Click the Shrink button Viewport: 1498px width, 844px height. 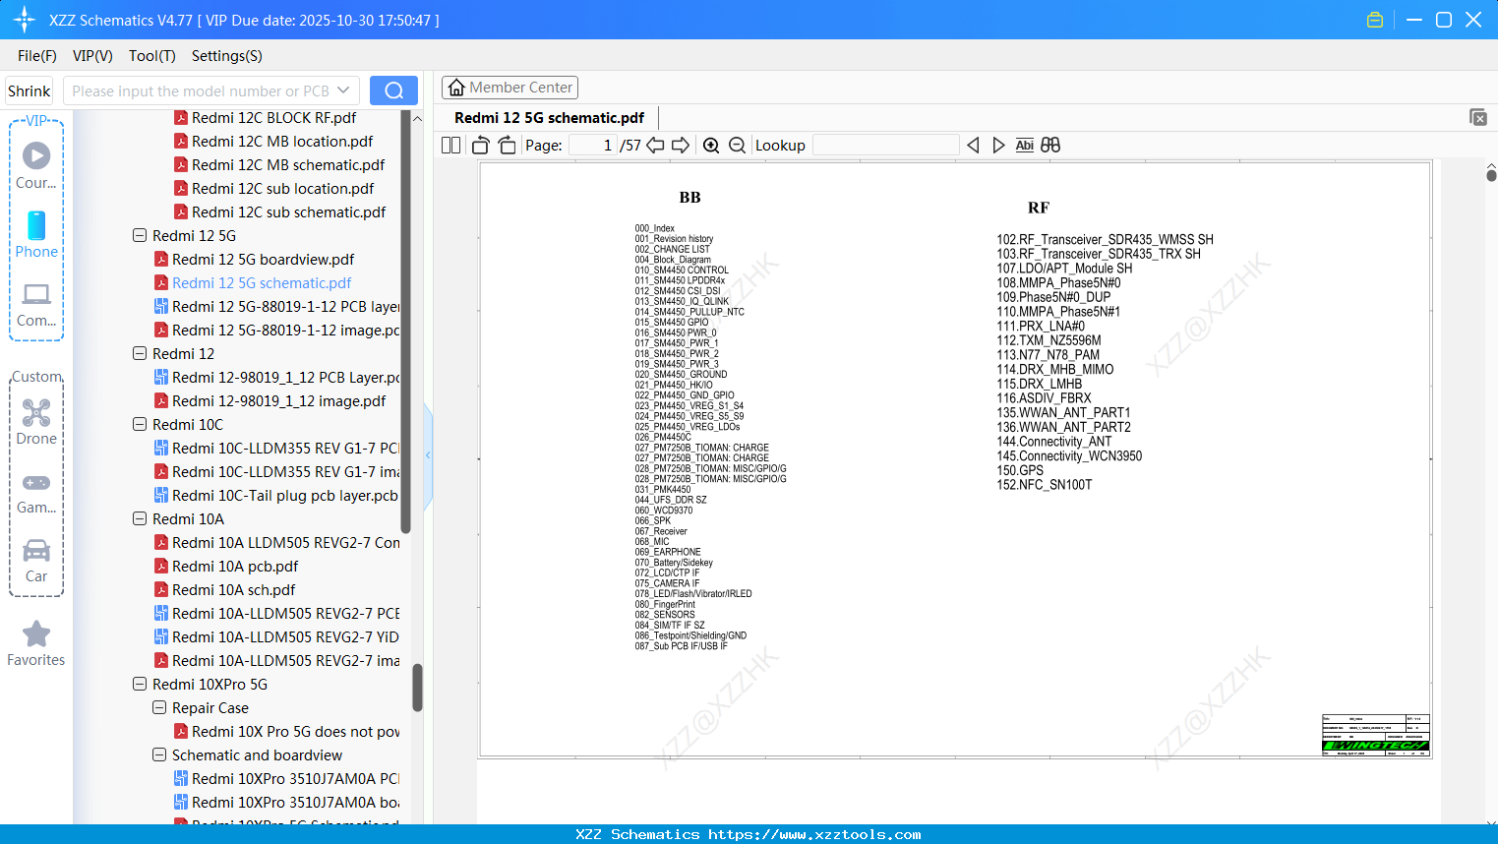[29, 90]
